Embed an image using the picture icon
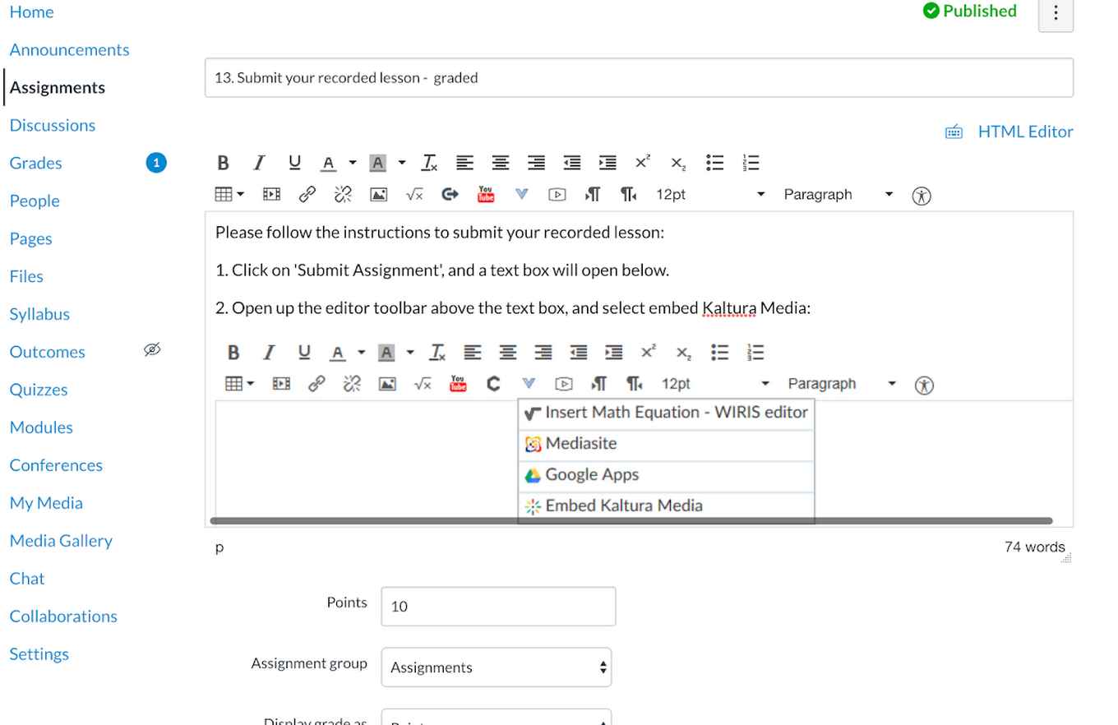Screen dimensions: 1118x725 pyautogui.click(x=378, y=194)
